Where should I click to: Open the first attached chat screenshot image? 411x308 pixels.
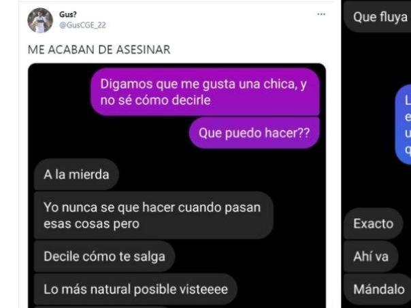point(177,186)
